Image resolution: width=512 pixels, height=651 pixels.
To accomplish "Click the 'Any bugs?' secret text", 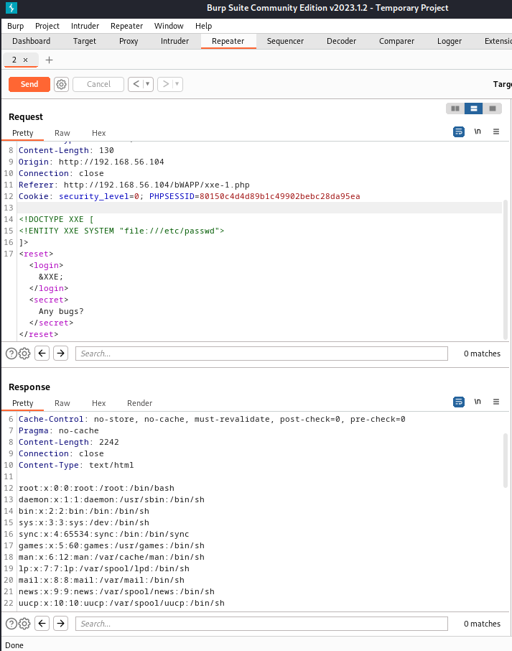I will tap(61, 311).
